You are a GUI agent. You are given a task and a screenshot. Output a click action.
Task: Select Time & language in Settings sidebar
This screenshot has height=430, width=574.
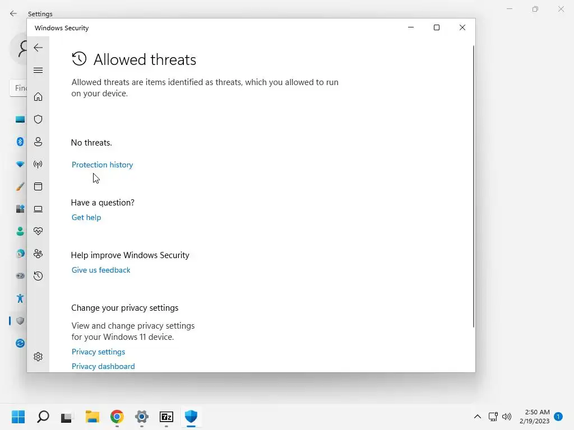click(20, 254)
